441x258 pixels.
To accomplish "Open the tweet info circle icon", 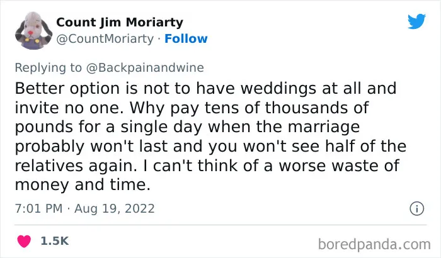I will [x=416, y=208].
